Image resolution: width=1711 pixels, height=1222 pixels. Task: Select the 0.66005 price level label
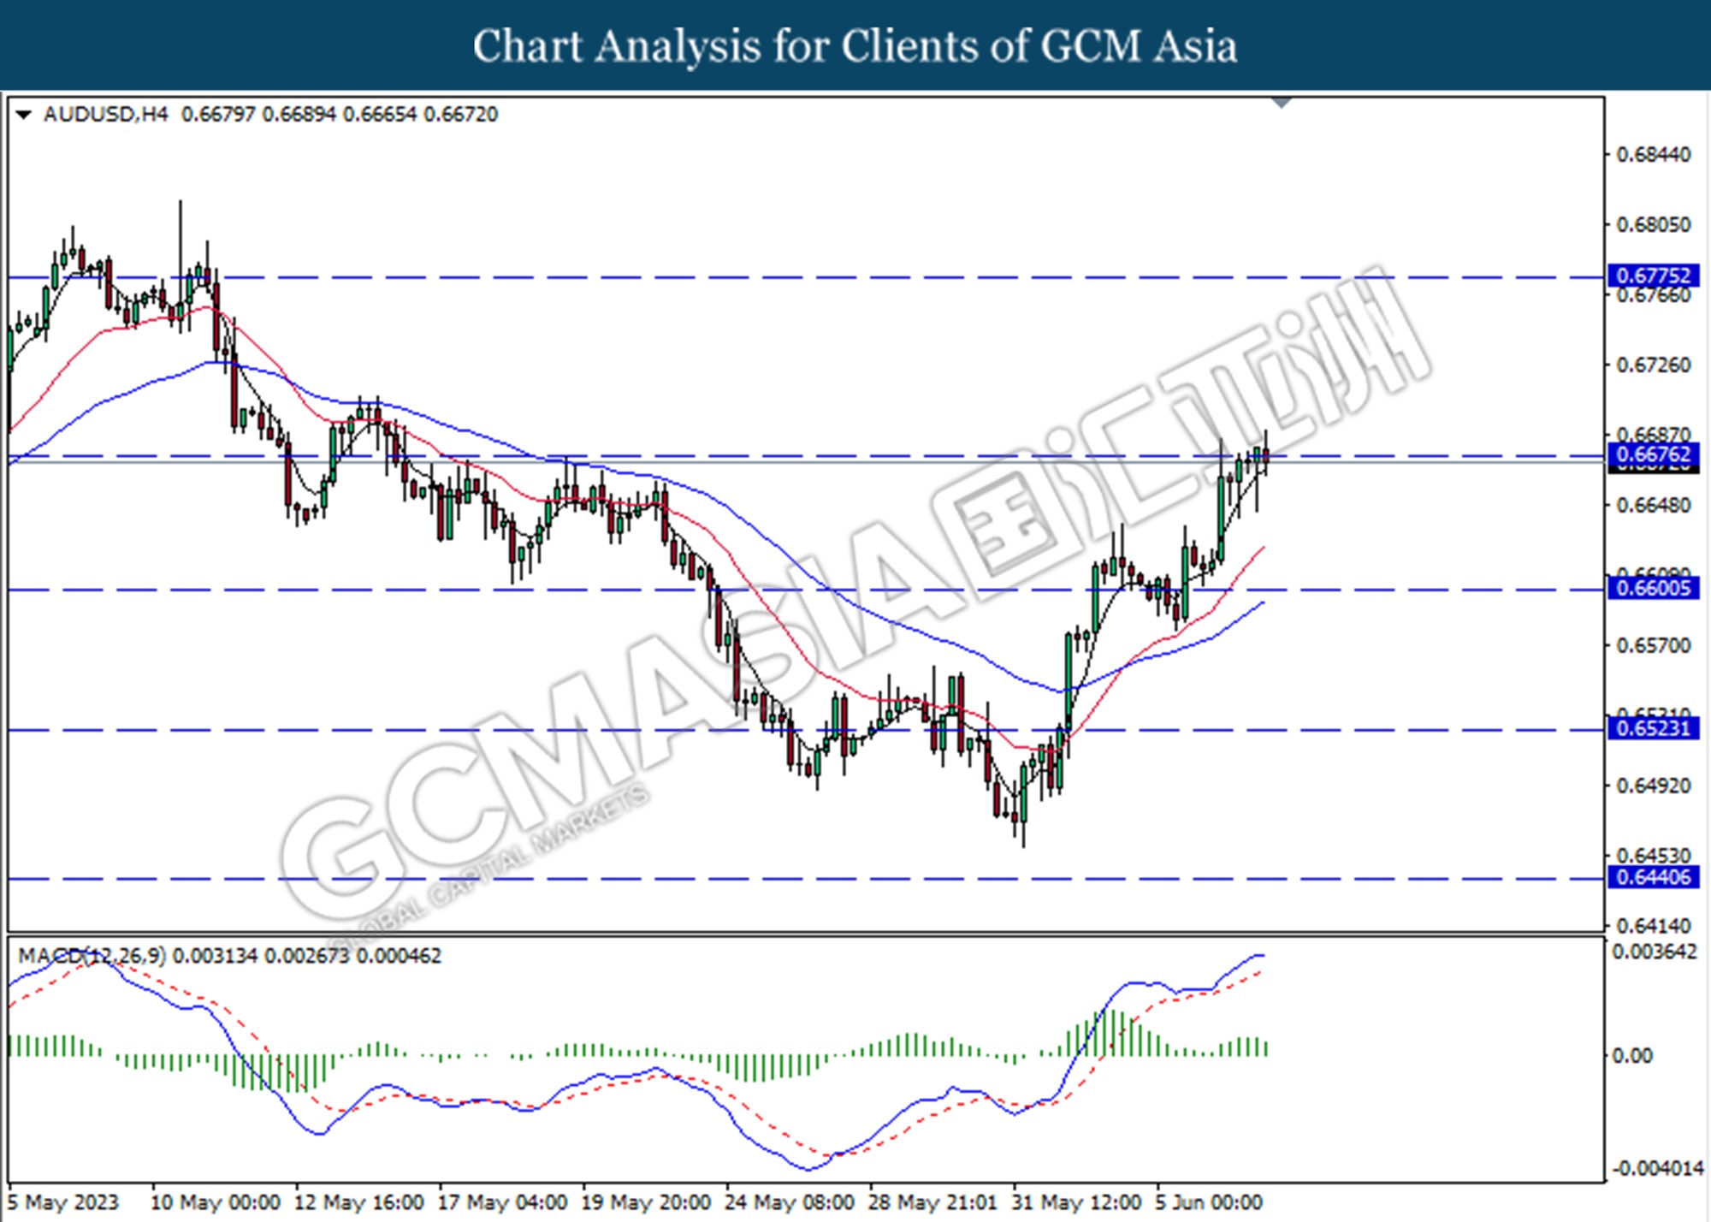pyautogui.click(x=1653, y=588)
